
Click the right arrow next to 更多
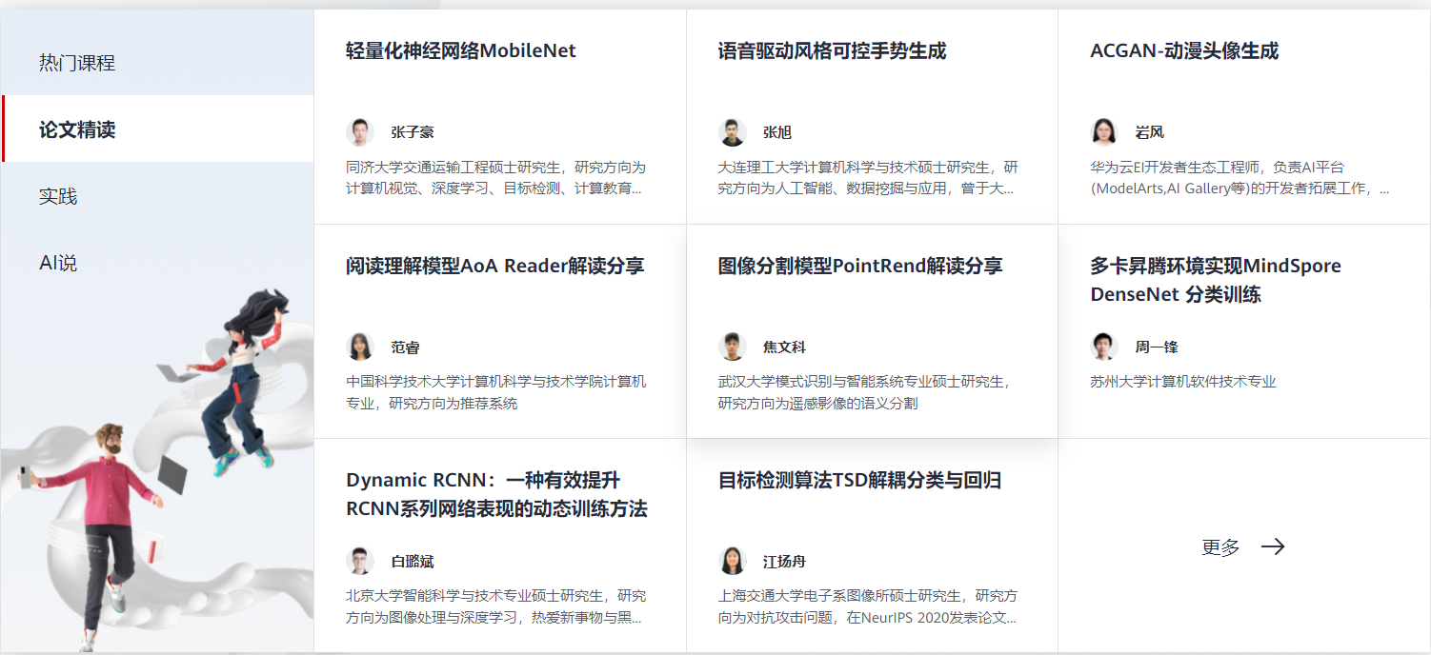pos(1273,546)
